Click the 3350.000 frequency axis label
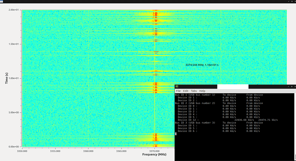The width and height of the screenshot is (296, 161). coord(22,151)
